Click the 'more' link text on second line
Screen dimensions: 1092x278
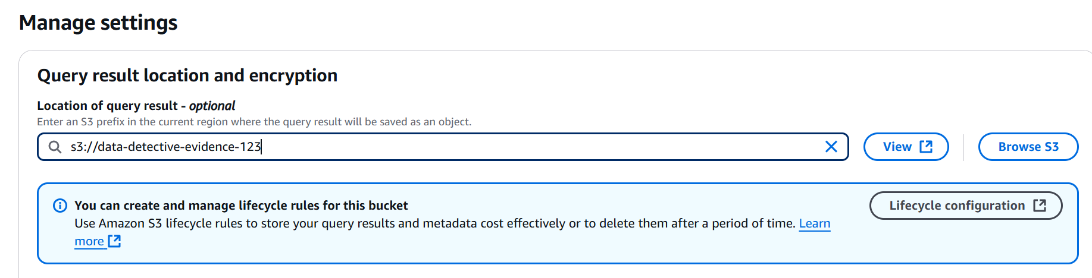[89, 241]
